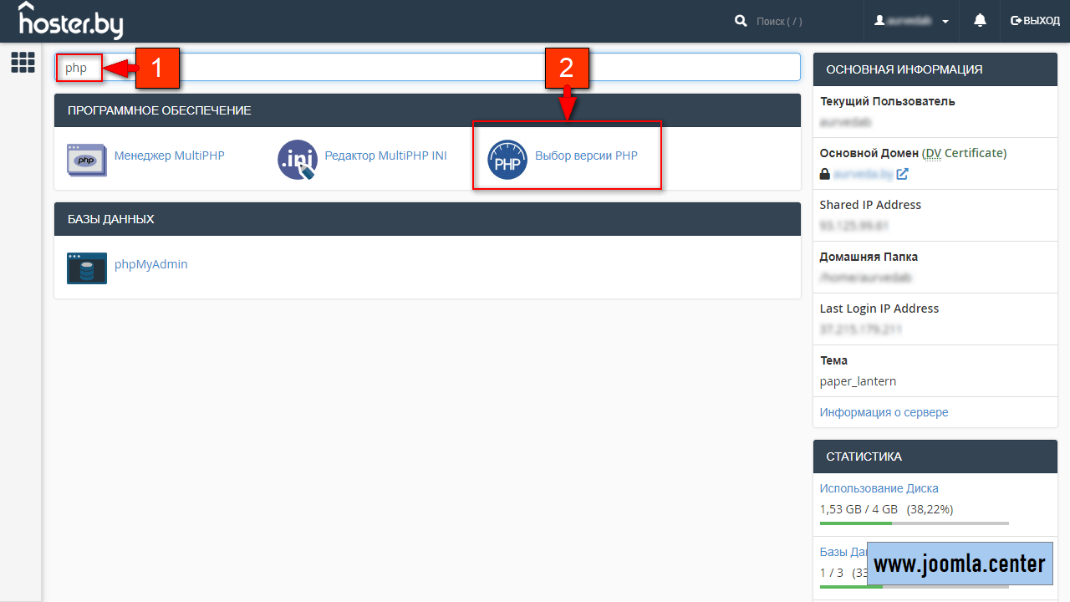Click the hoster.by logo

pyautogui.click(x=70, y=20)
